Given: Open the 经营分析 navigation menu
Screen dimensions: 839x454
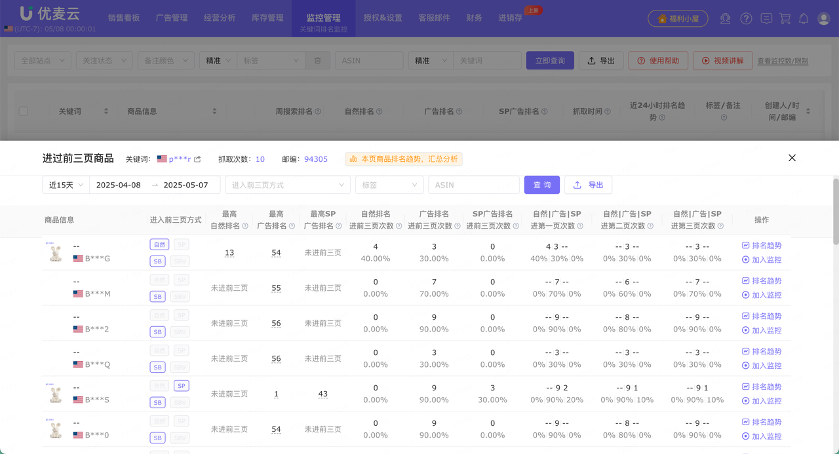Looking at the screenshot, I should [x=220, y=18].
